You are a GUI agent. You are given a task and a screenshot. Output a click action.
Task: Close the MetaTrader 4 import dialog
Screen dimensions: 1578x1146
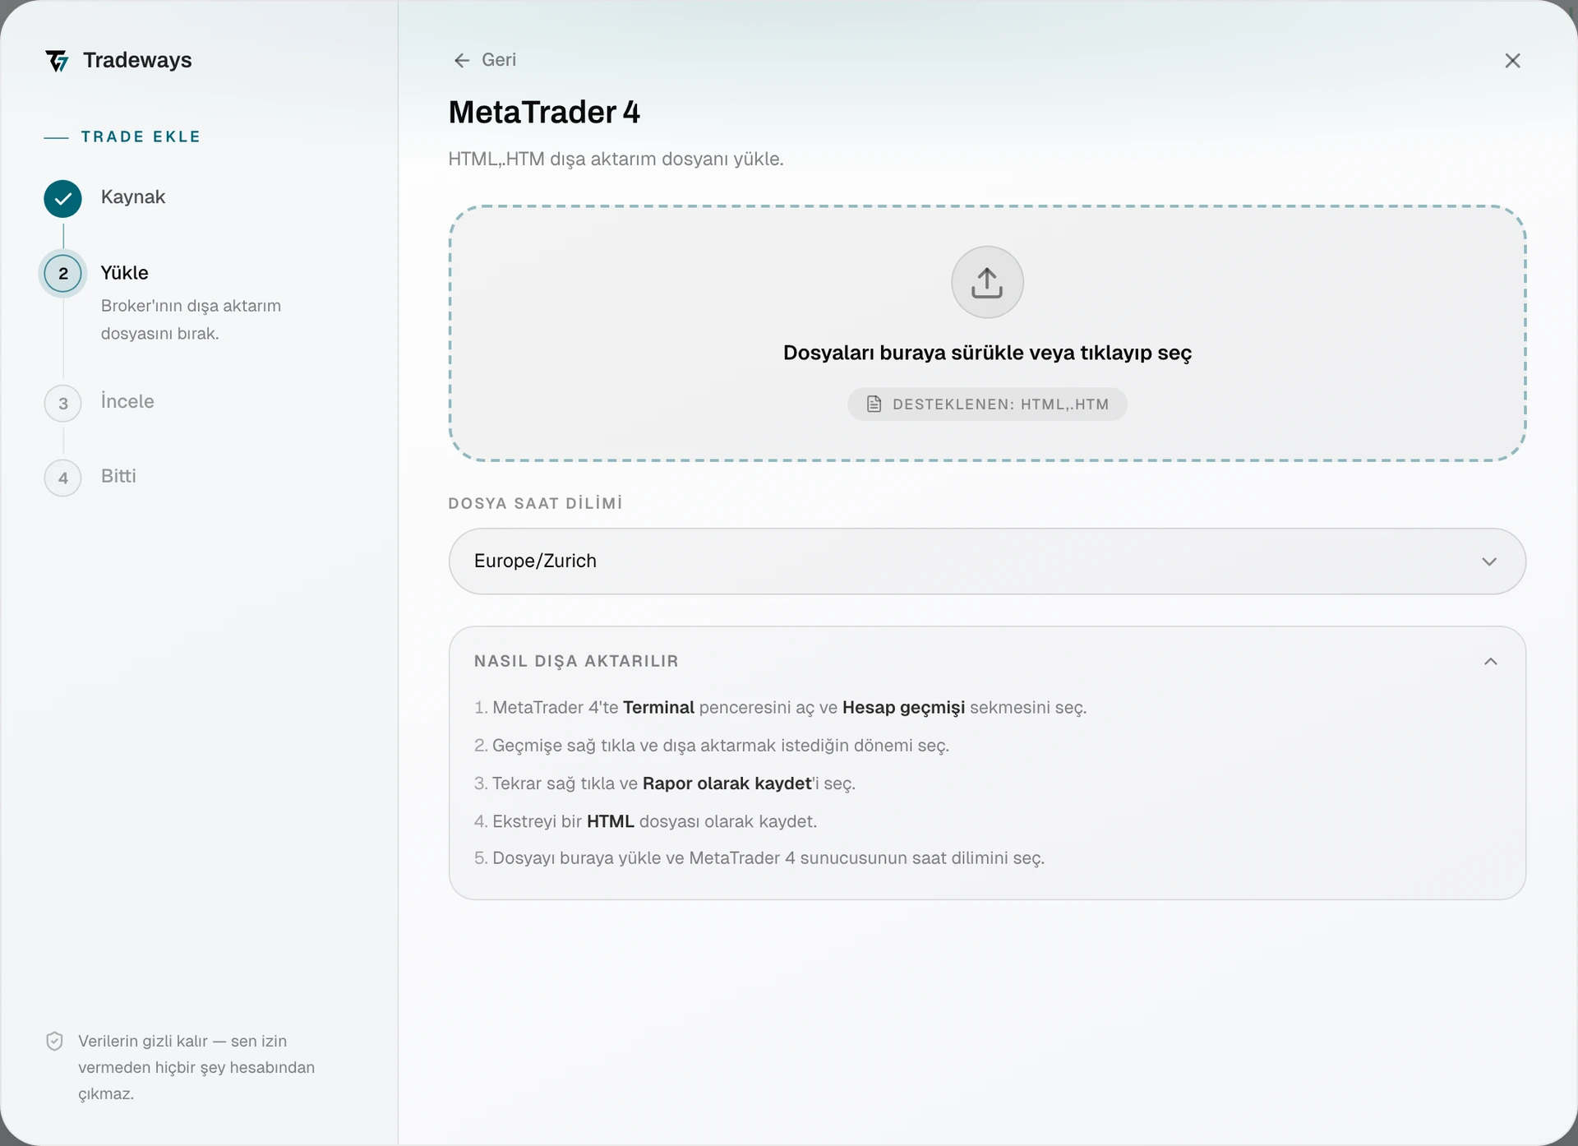pyautogui.click(x=1512, y=61)
